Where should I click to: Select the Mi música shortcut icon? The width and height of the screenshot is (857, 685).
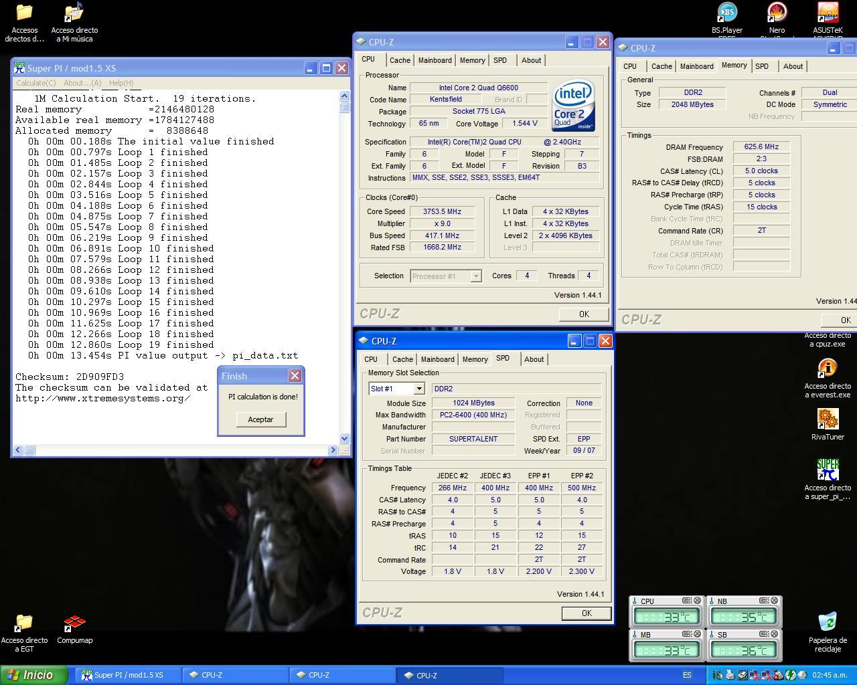click(x=74, y=13)
